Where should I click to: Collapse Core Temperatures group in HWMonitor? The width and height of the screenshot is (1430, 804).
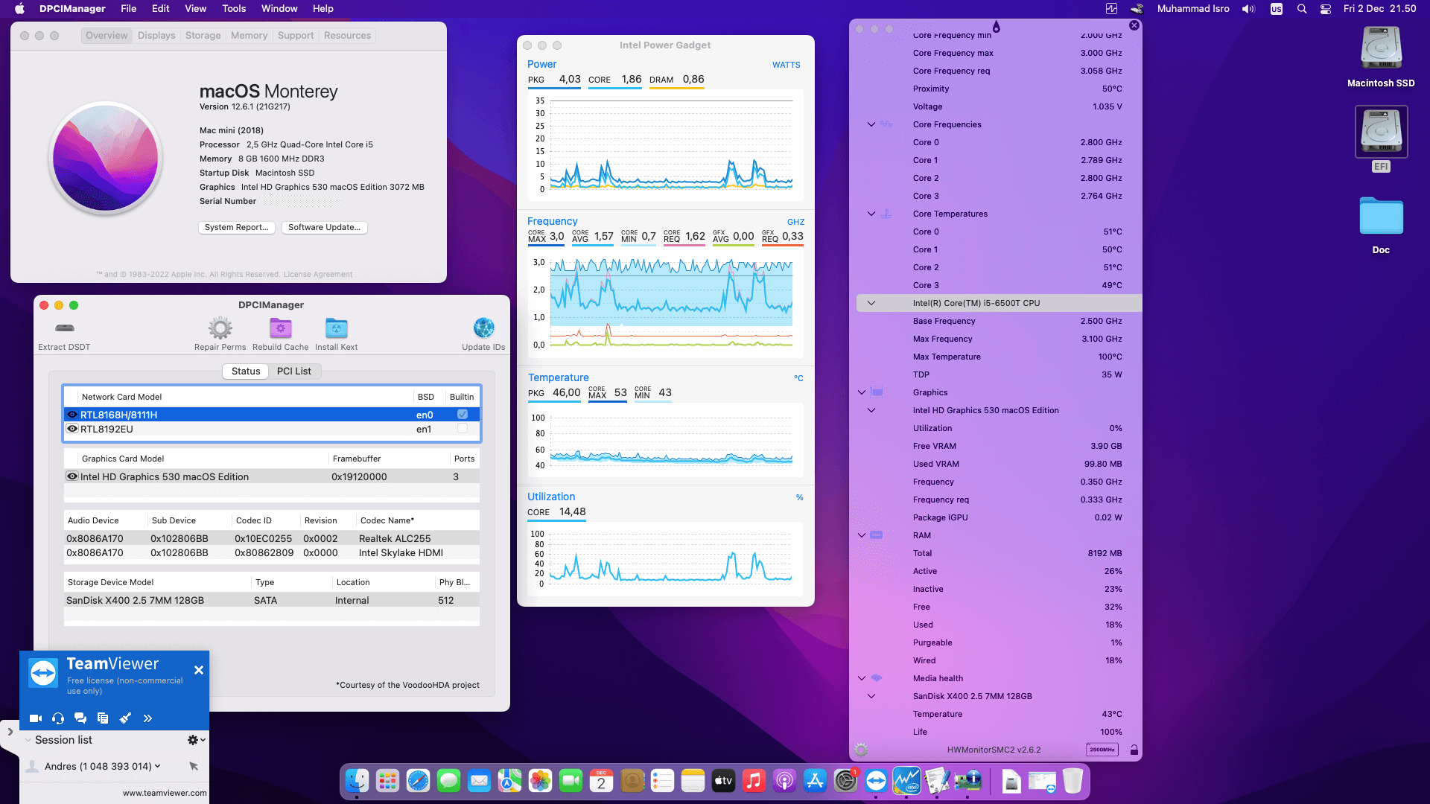[x=871, y=214]
